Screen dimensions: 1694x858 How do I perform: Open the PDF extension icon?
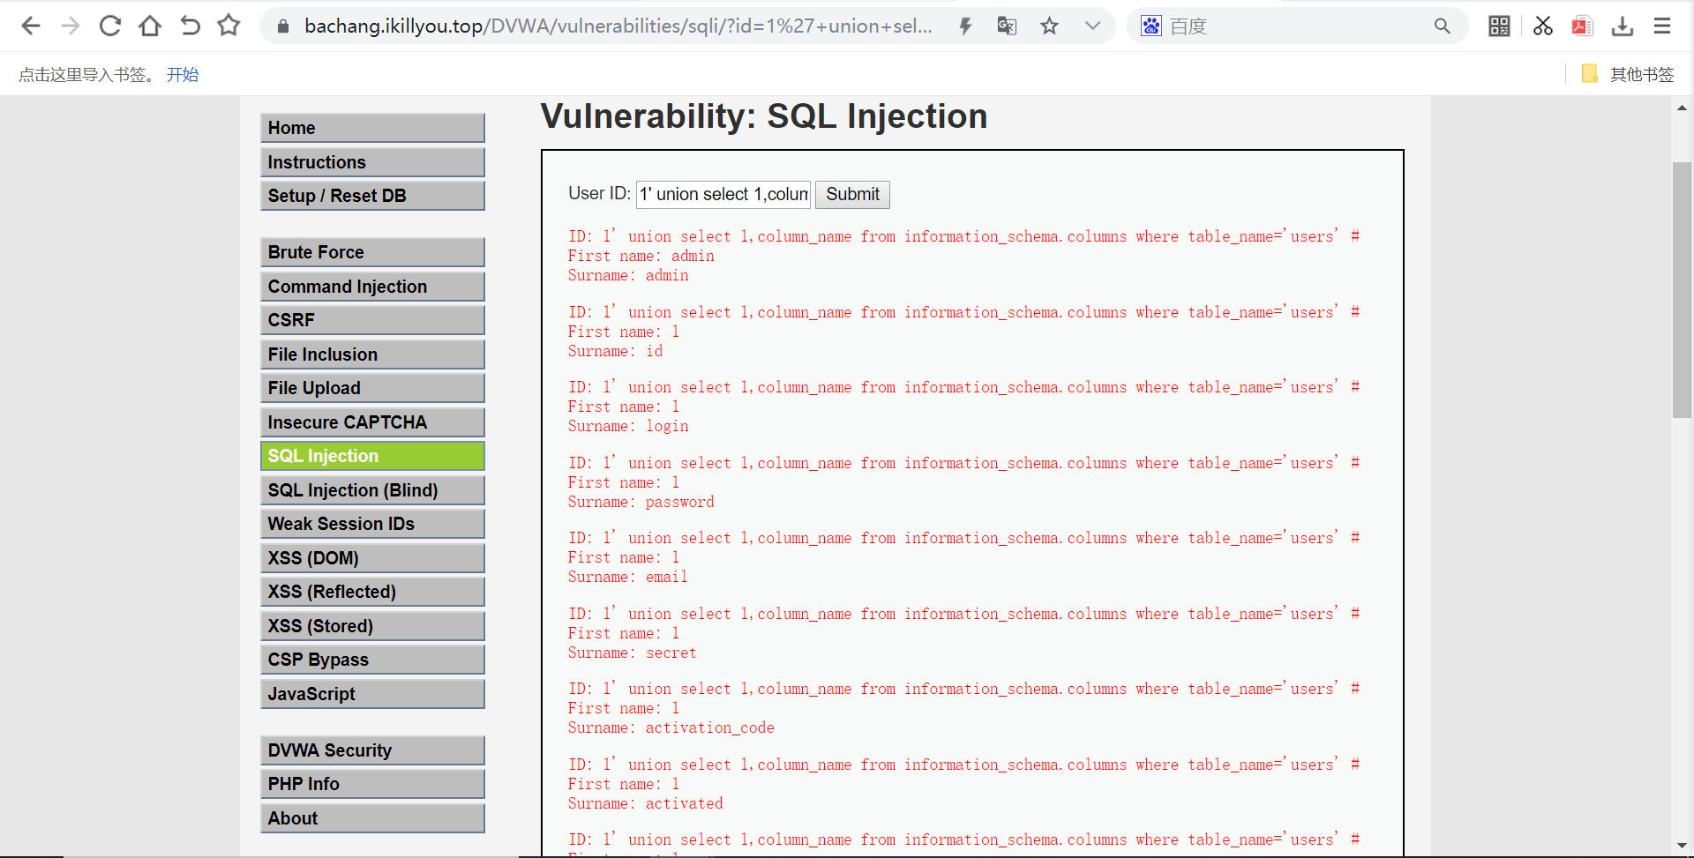tap(1582, 26)
